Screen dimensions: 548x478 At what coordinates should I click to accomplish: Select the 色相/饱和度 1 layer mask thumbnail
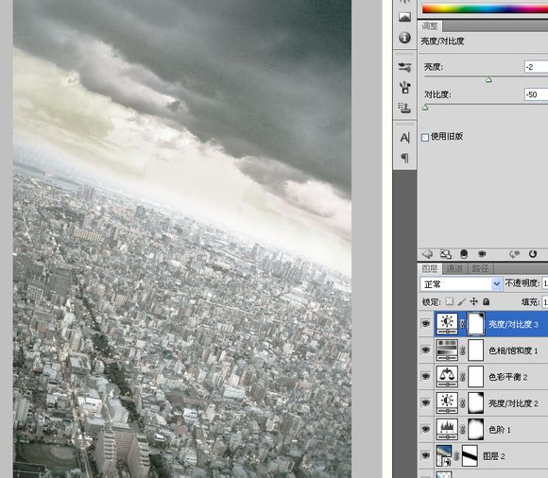pos(475,350)
